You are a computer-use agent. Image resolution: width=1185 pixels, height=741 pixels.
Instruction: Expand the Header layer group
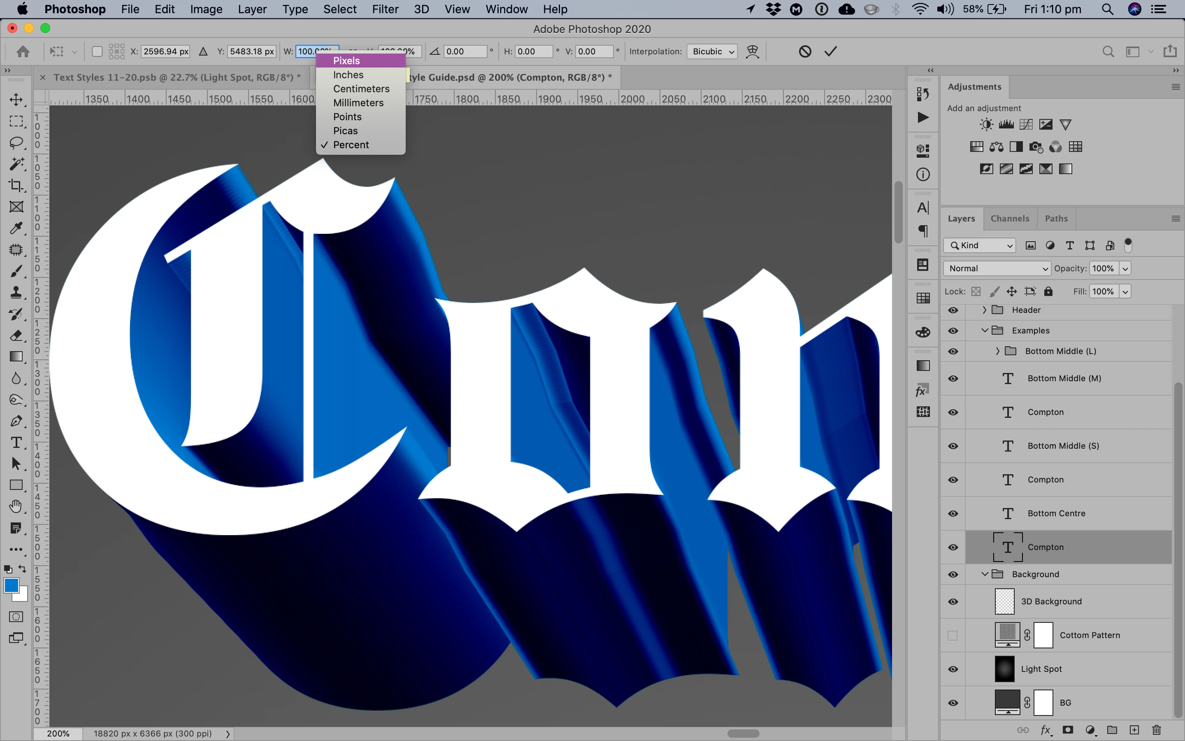coord(984,310)
